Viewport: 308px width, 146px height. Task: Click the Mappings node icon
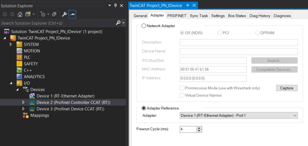(26, 115)
